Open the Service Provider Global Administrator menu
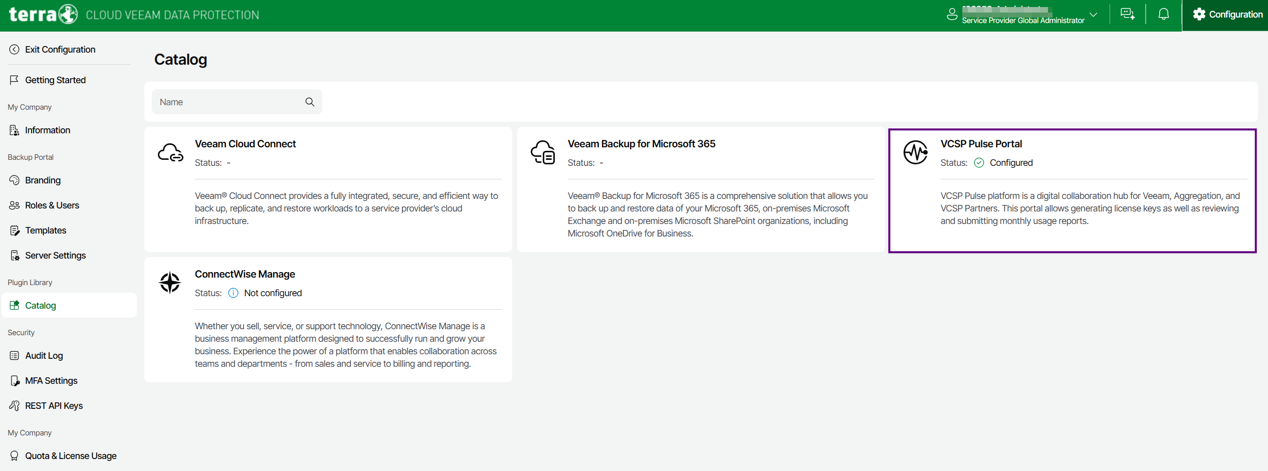 coord(1022,20)
